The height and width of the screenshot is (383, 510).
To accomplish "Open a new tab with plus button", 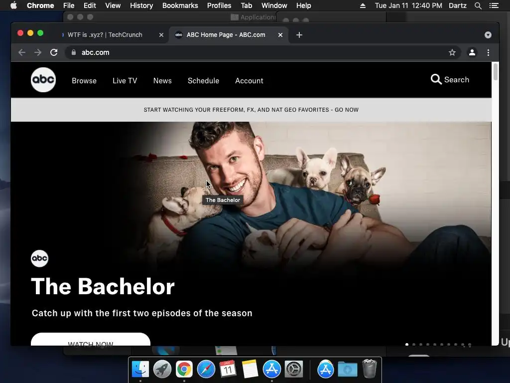I will 299,35.
